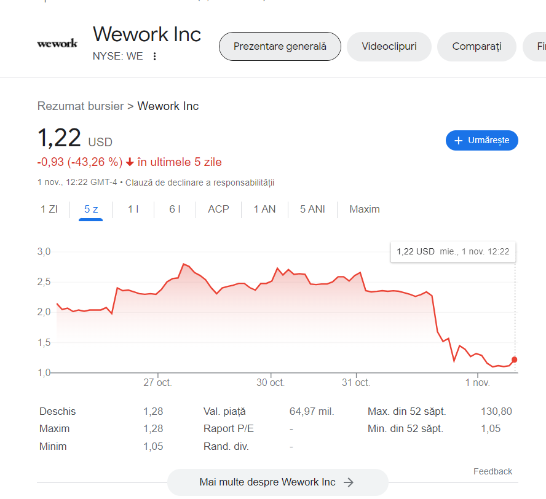The height and width of the screenshot is (499, 546).
Task: Choose the 6 l chart range
Action: (175, 209)
